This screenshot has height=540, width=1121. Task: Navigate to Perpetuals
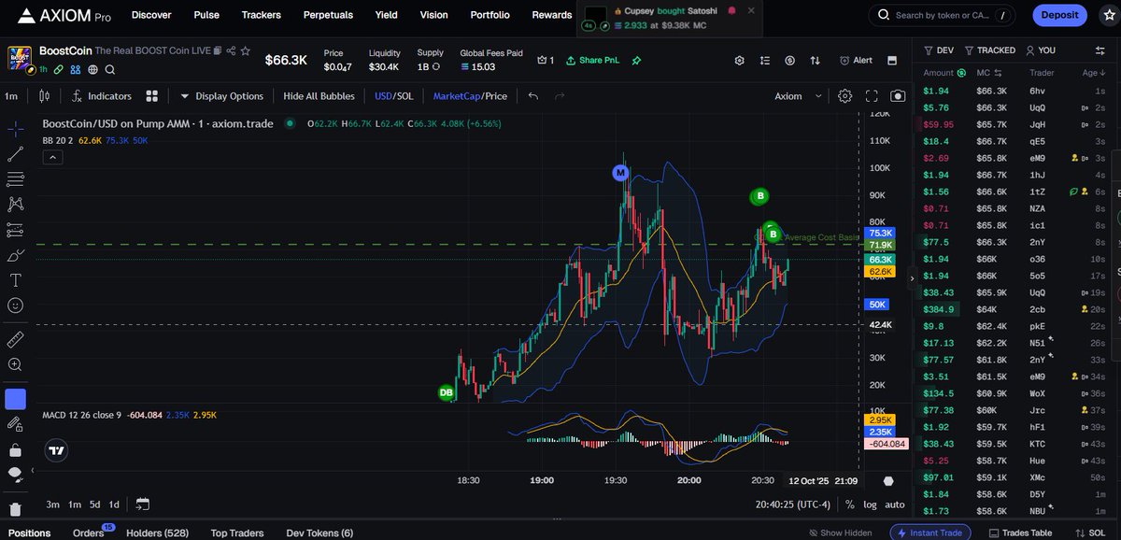point(328,15)
